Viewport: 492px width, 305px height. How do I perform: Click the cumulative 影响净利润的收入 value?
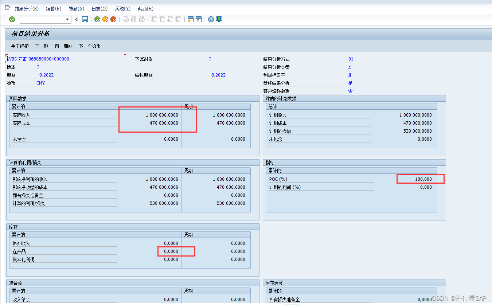(x=162, y=179)
